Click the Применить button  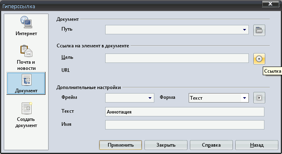pos(120,145)
